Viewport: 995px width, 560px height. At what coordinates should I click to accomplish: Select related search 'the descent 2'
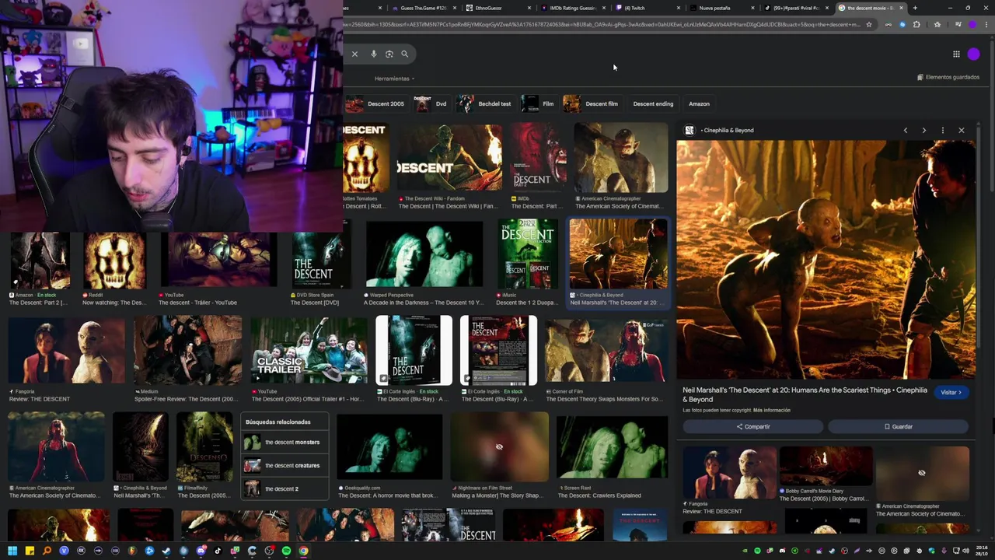tap(285, 488)
